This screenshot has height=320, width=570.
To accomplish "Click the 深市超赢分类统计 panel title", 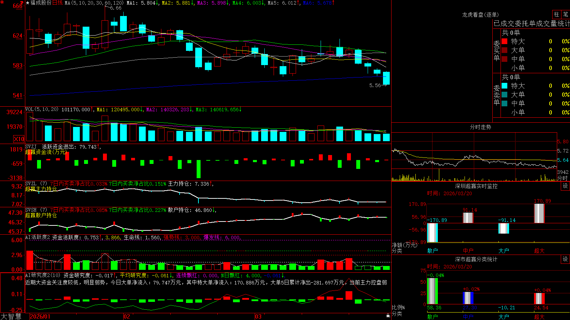I will tap(476, 259).
